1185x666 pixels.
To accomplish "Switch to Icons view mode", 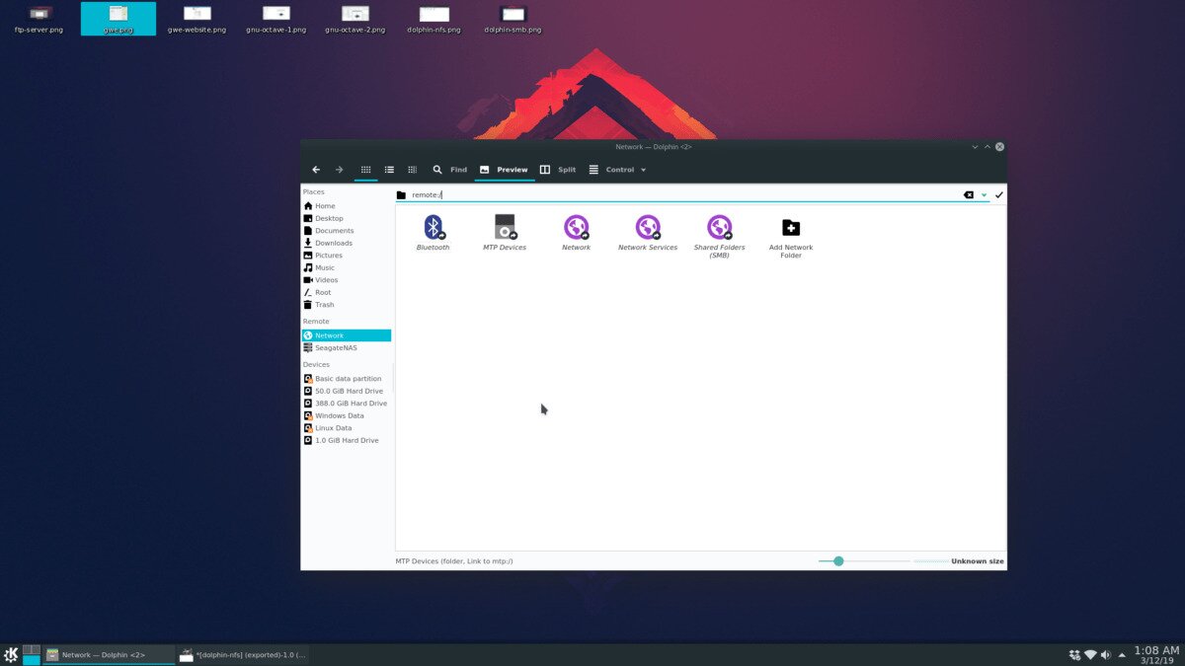I will coord(365,170).
